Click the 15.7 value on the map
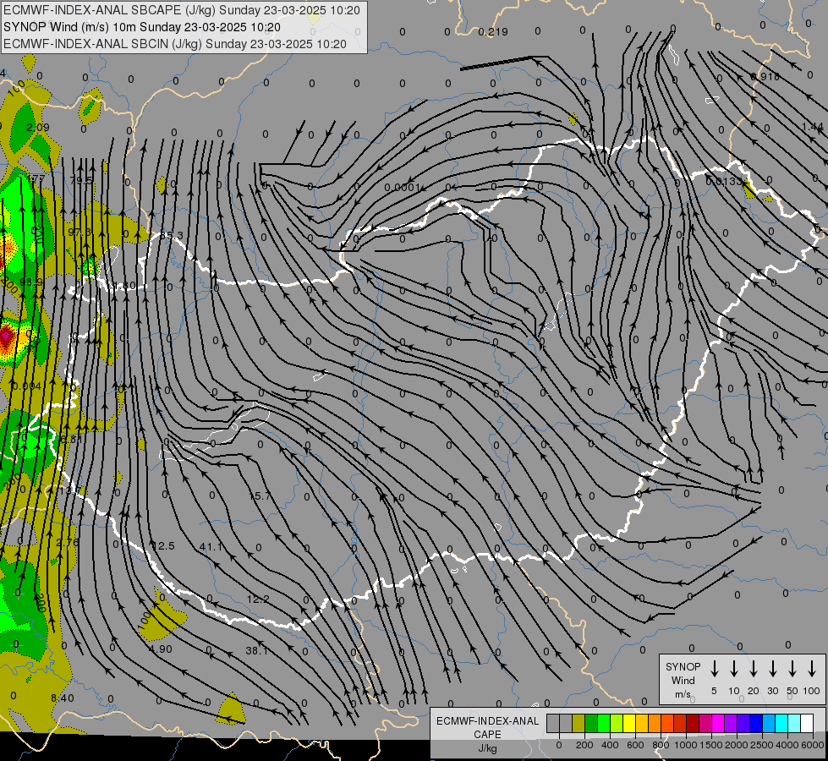This screenshot has height=761, width=828. pos(260,495)
